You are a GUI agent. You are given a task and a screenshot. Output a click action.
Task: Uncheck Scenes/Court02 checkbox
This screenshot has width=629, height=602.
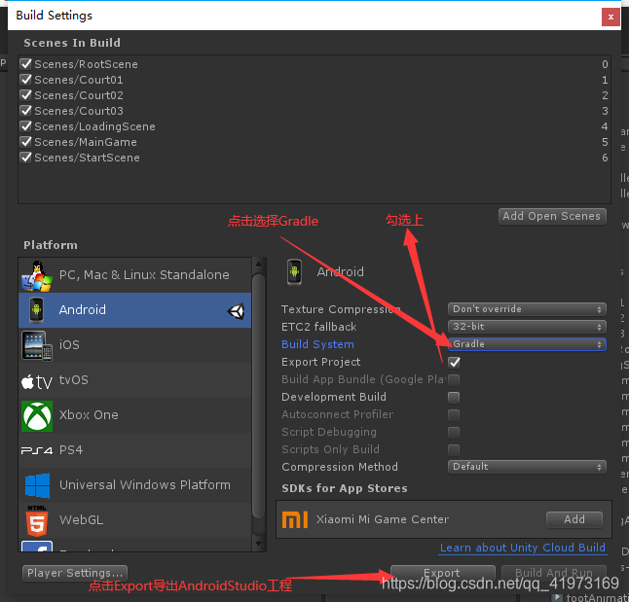pos(26,95)
